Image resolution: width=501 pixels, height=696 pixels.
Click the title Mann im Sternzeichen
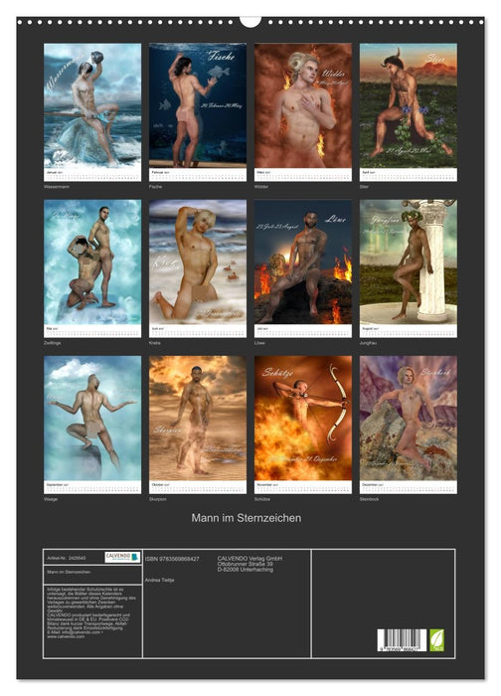point(247,518)
